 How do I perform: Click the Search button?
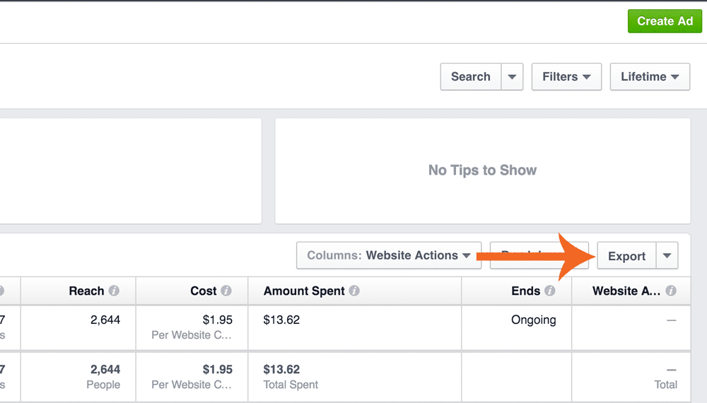pos(471,76)
